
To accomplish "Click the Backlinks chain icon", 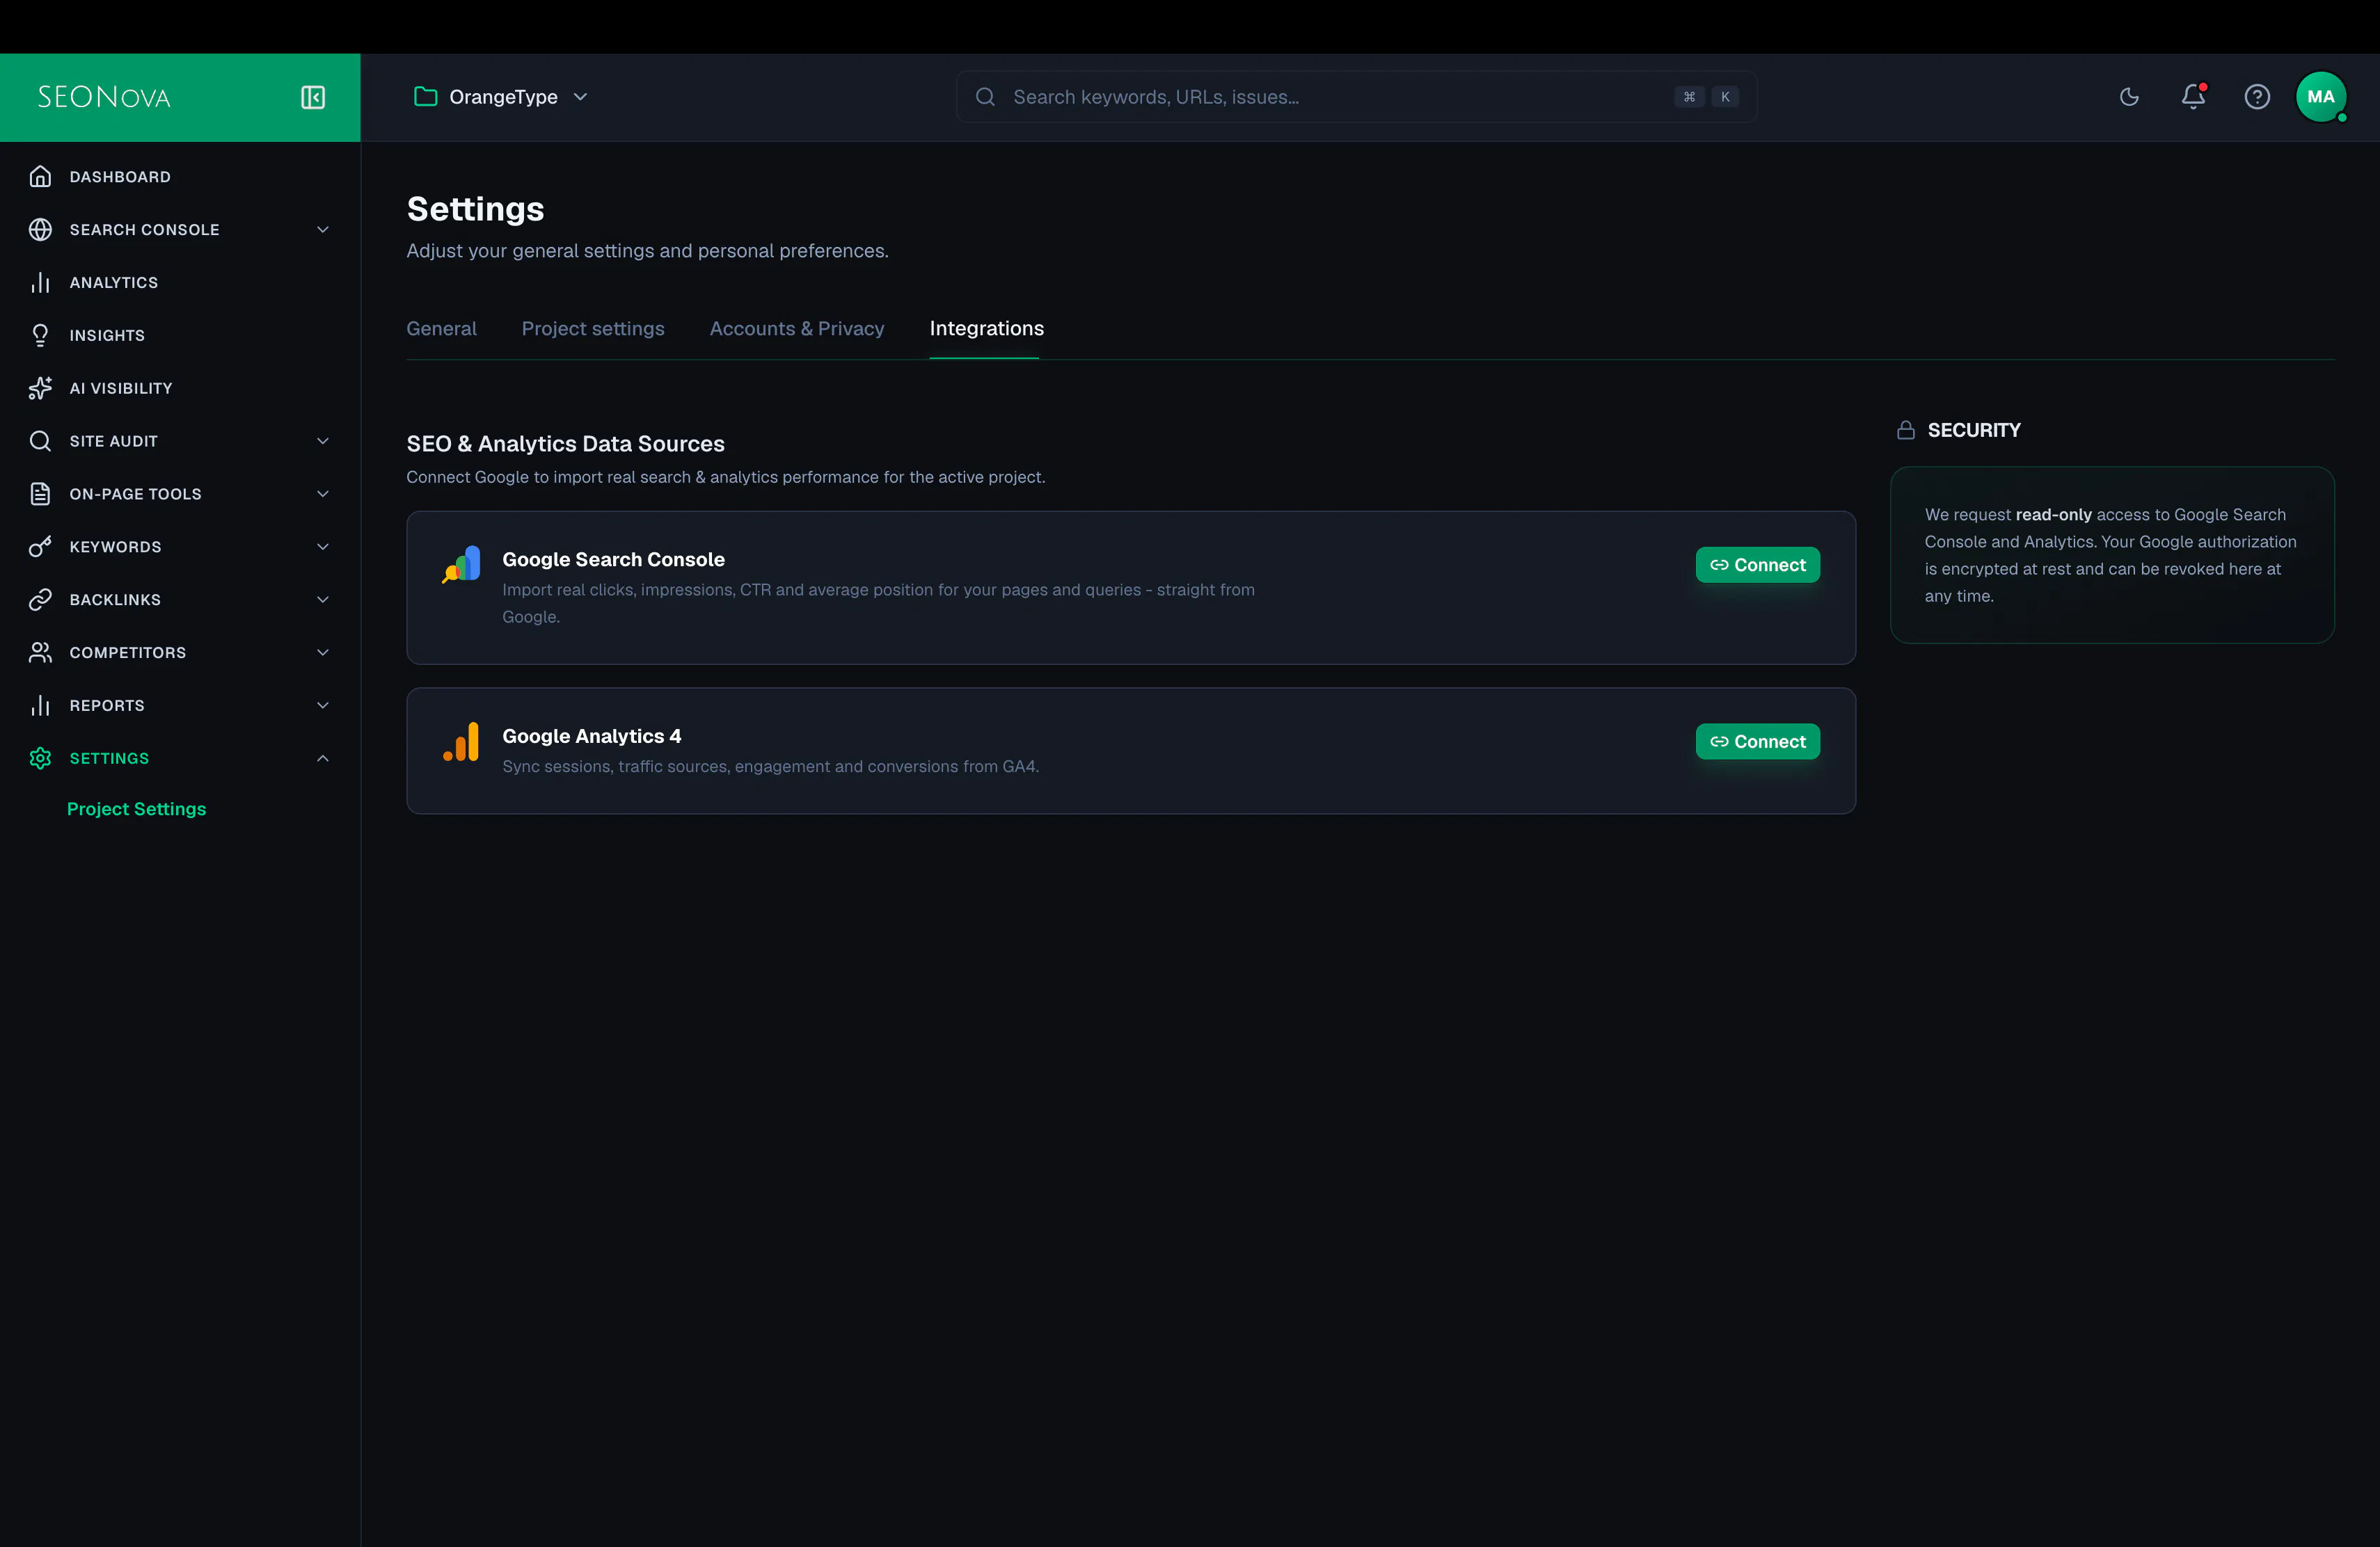I will 40,600.
